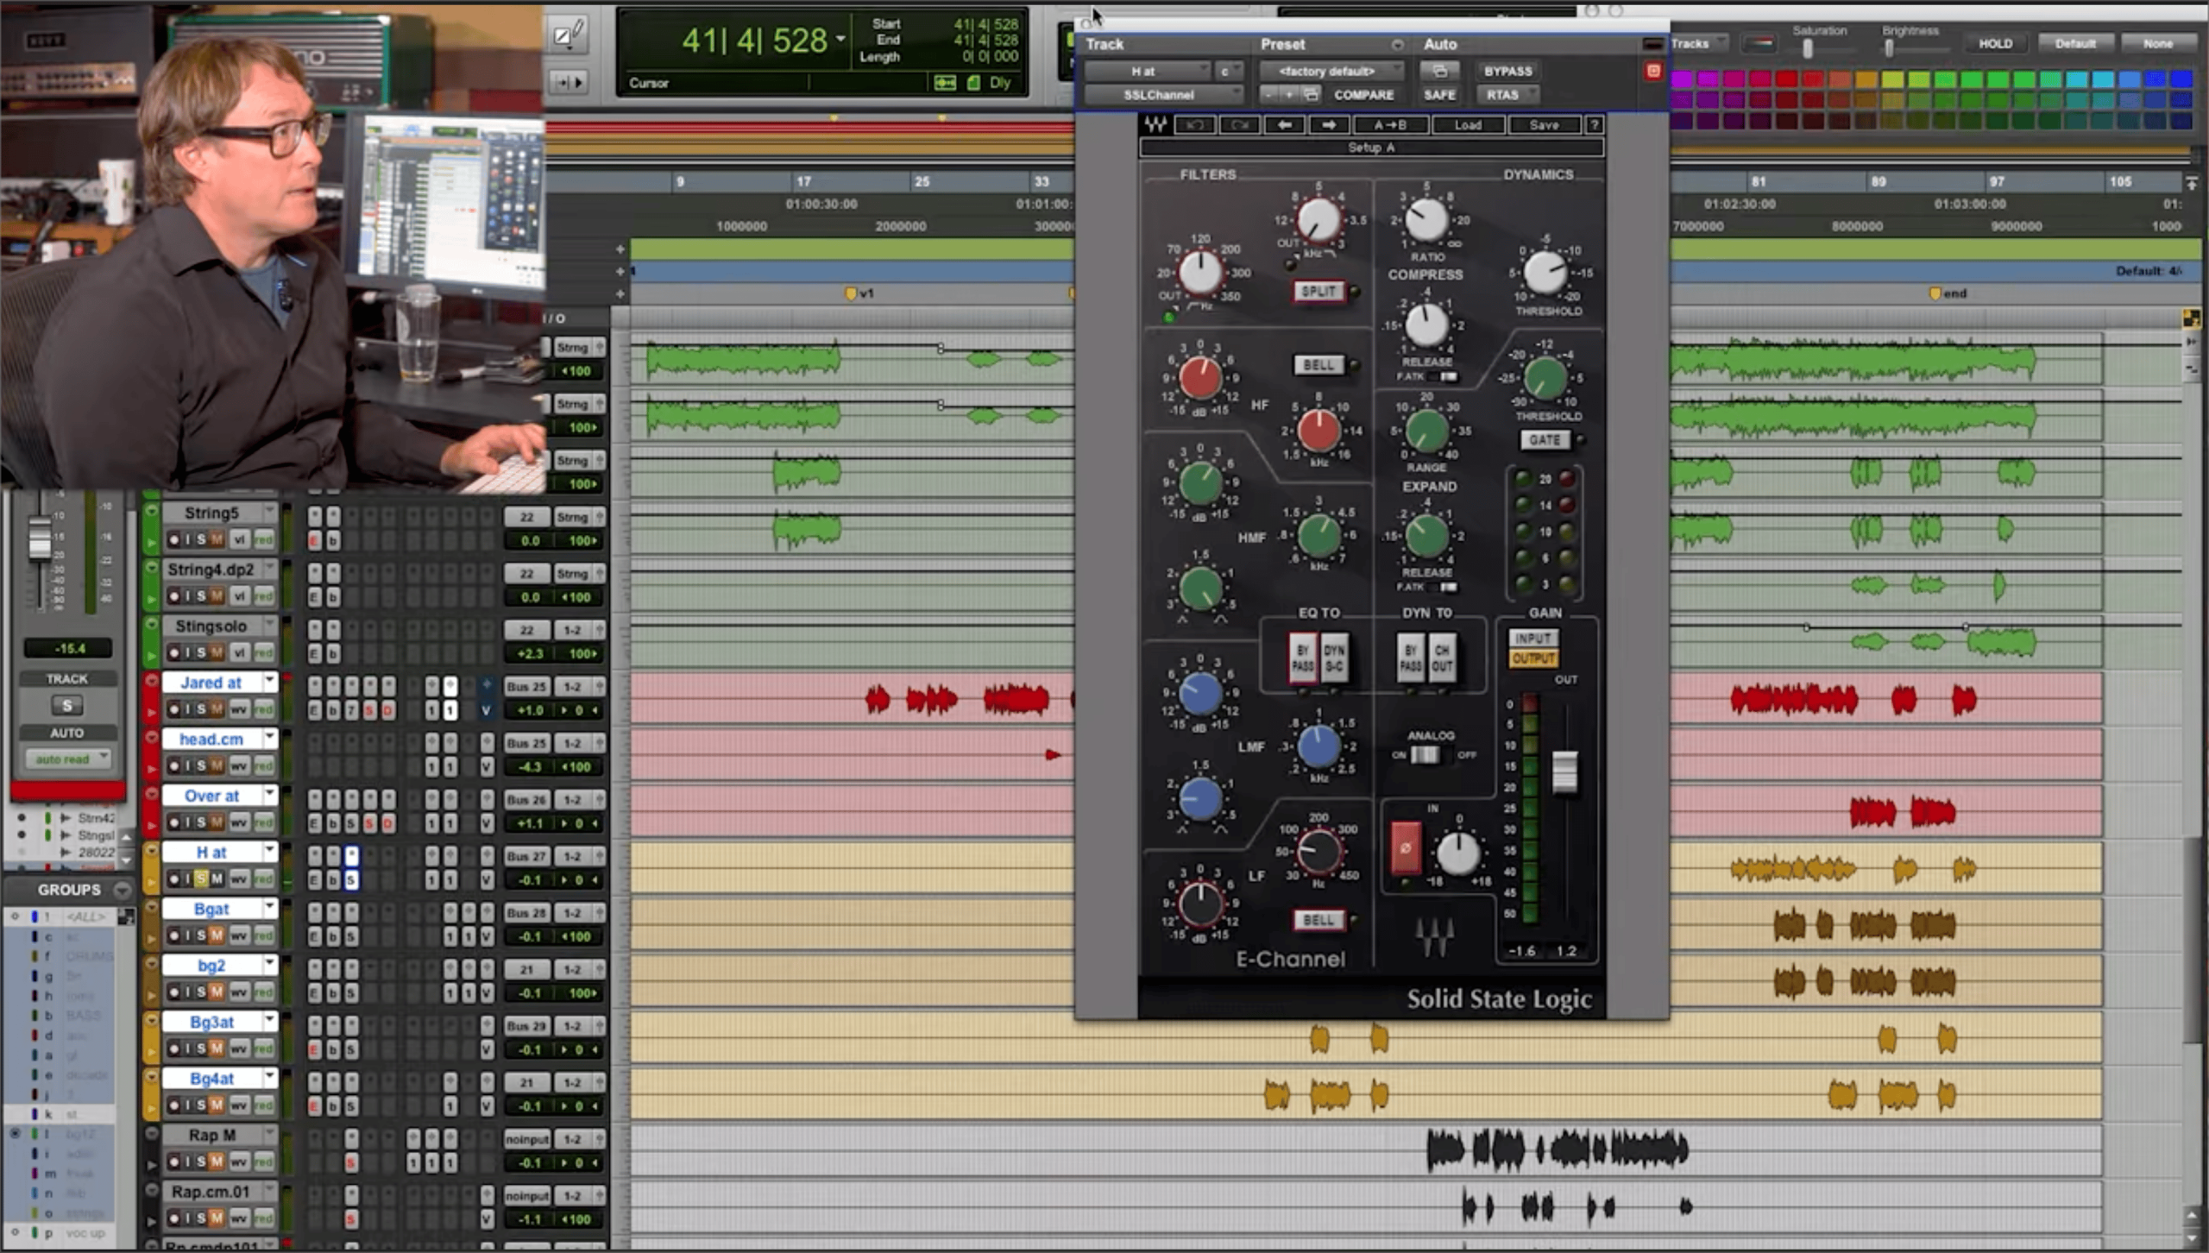Click the Waves logo icon in plugin toolbar
2209x1253 pixels.
click(1155, 125)
